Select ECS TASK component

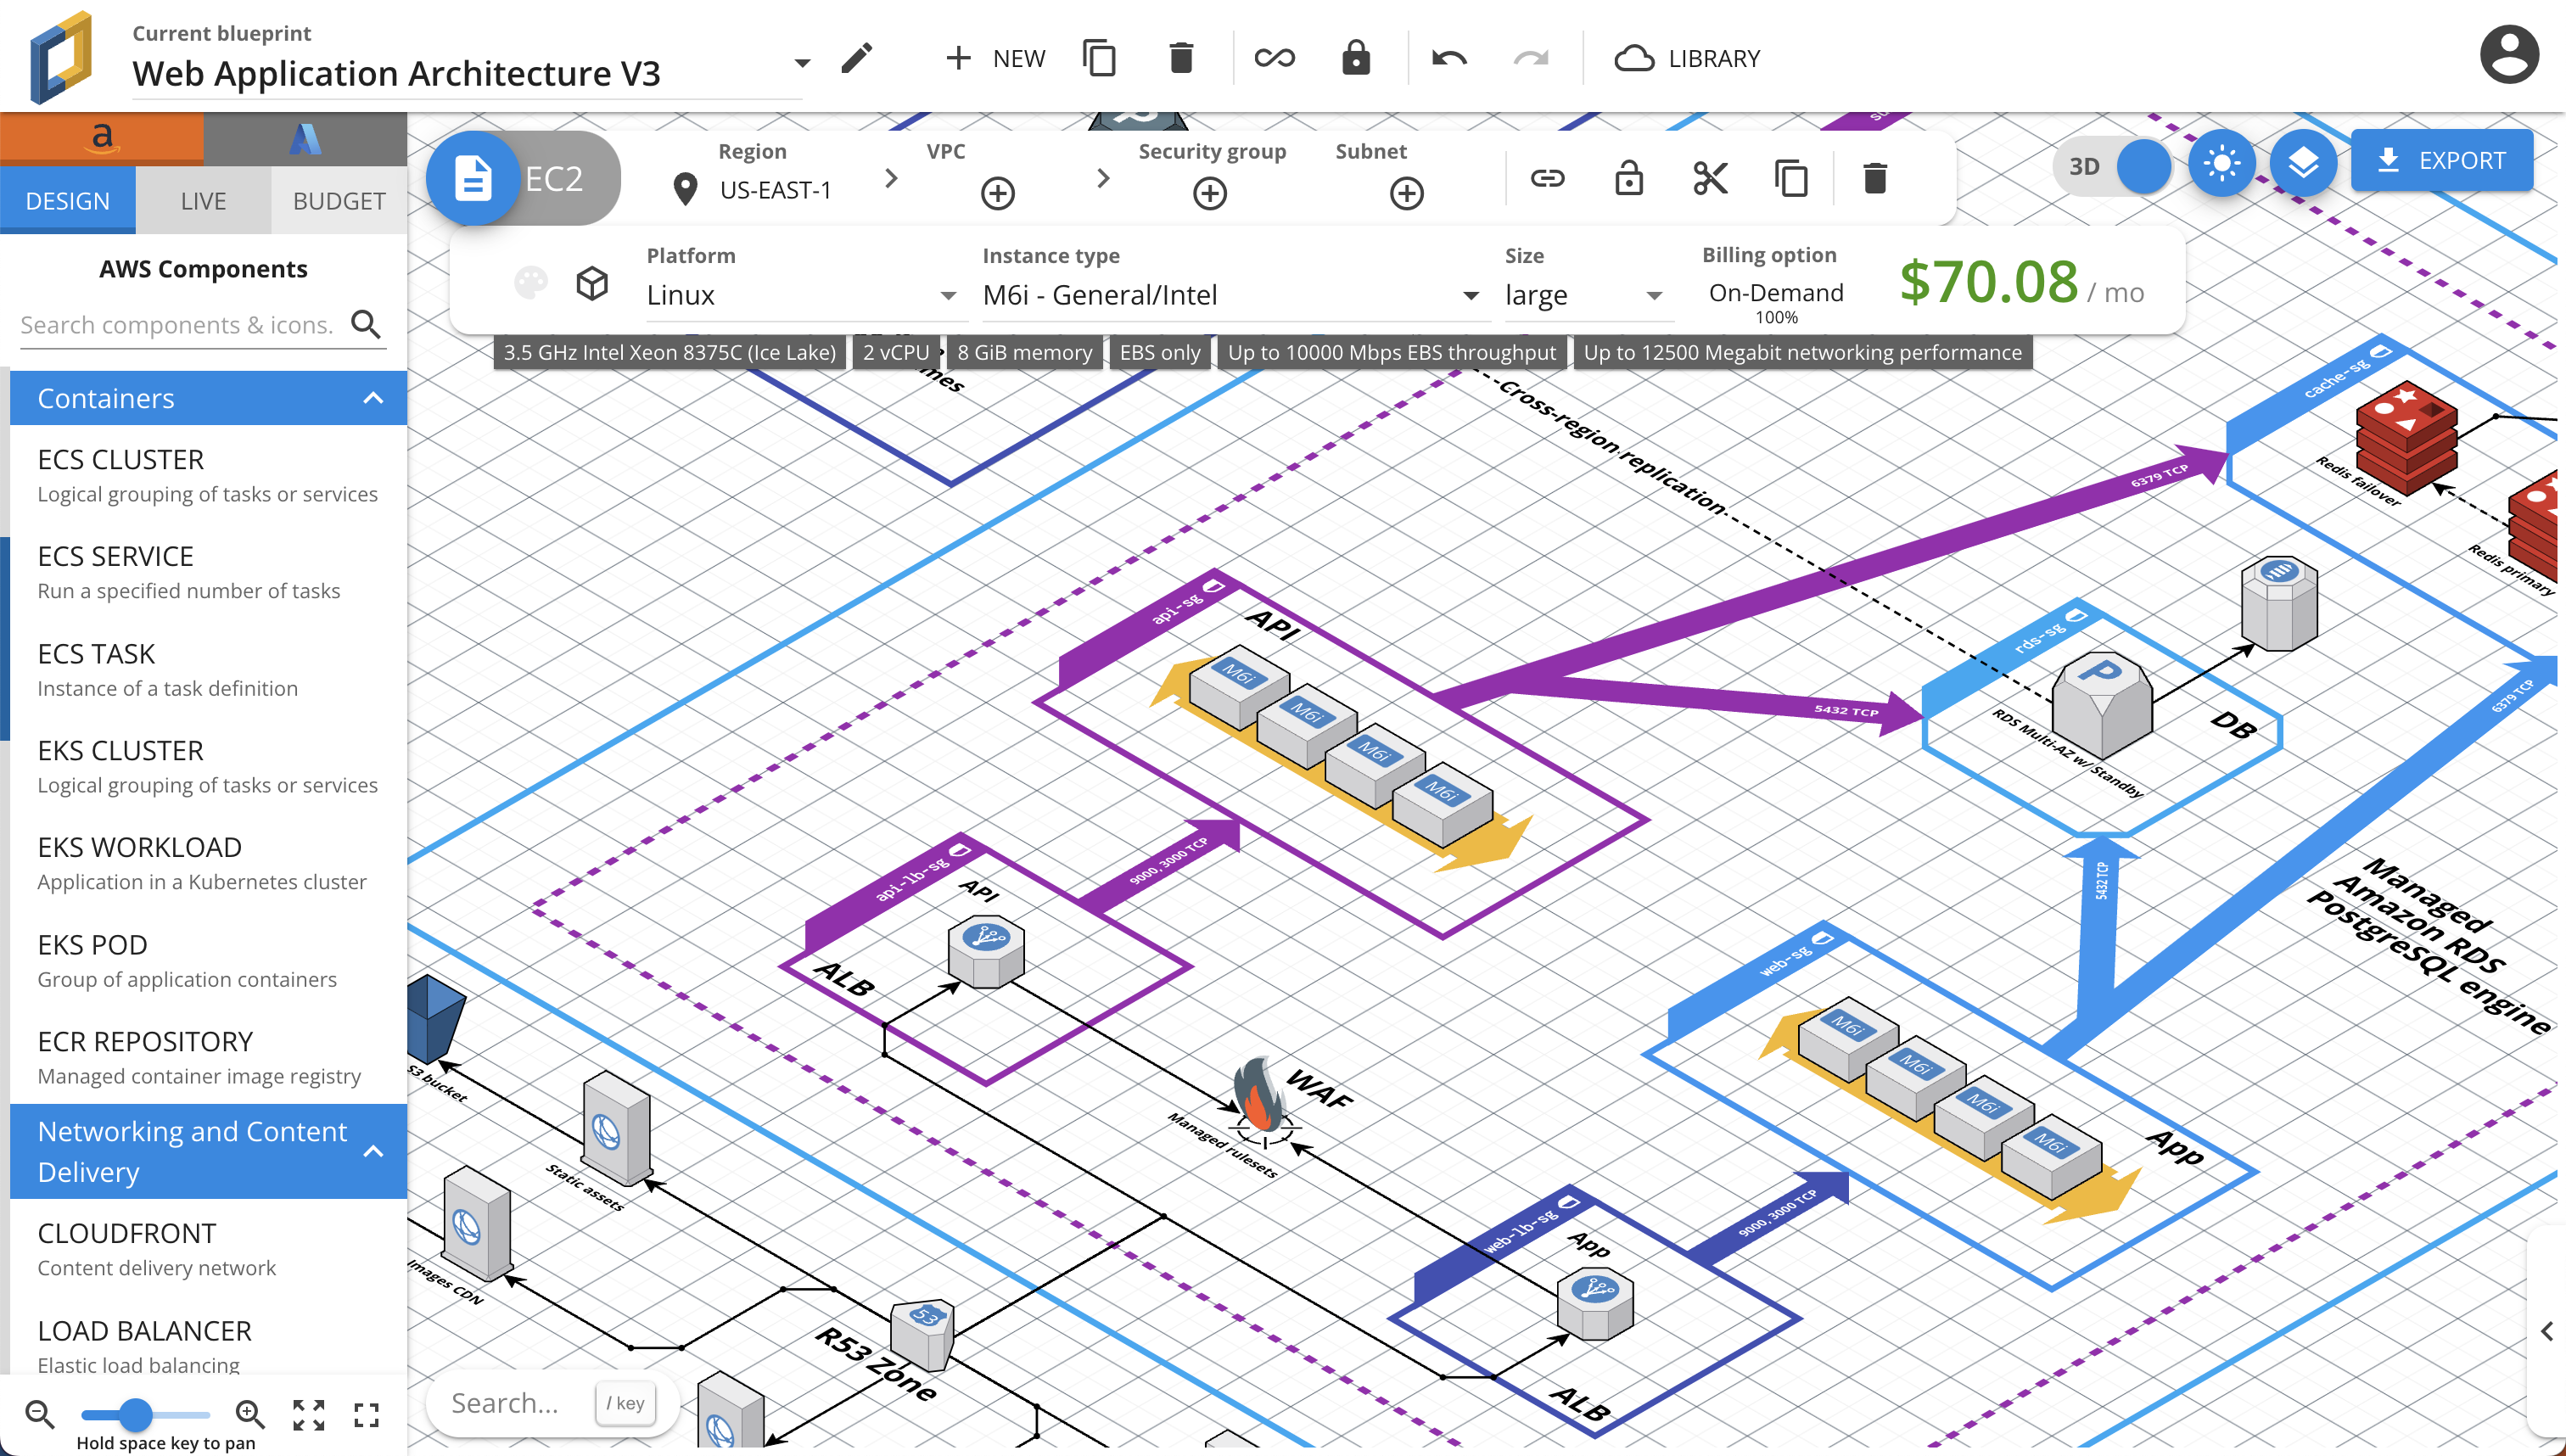(x=208, y=669)
